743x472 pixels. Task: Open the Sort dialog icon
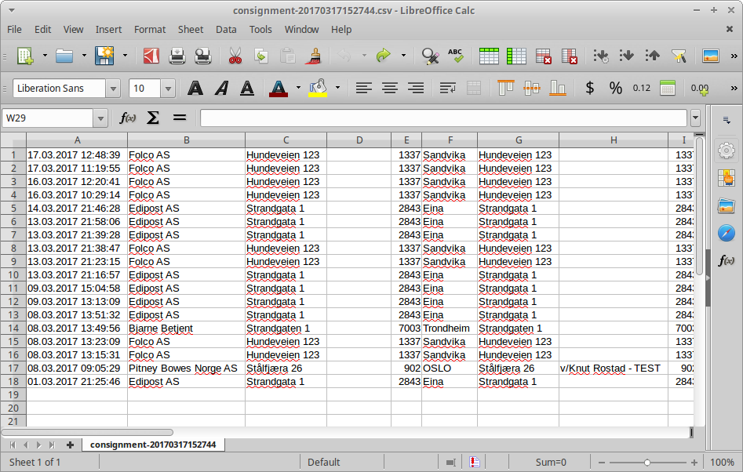point(601,56)
